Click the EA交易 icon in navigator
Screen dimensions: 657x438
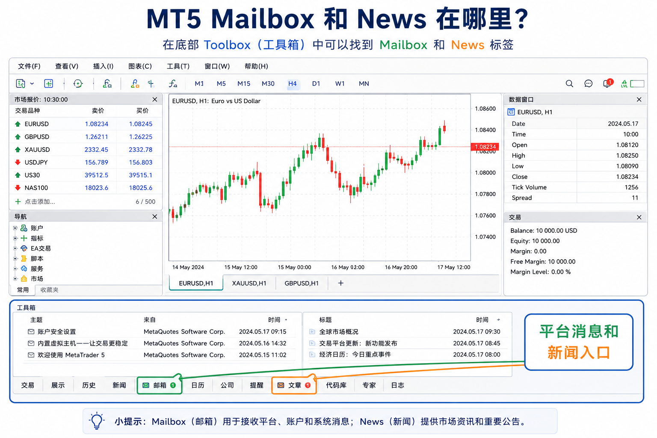[x=24, y=249]
